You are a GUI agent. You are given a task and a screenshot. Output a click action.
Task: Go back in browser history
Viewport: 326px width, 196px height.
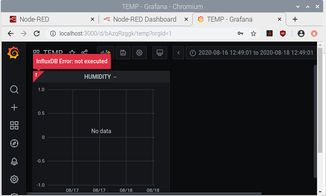click(x=11, y=33)
